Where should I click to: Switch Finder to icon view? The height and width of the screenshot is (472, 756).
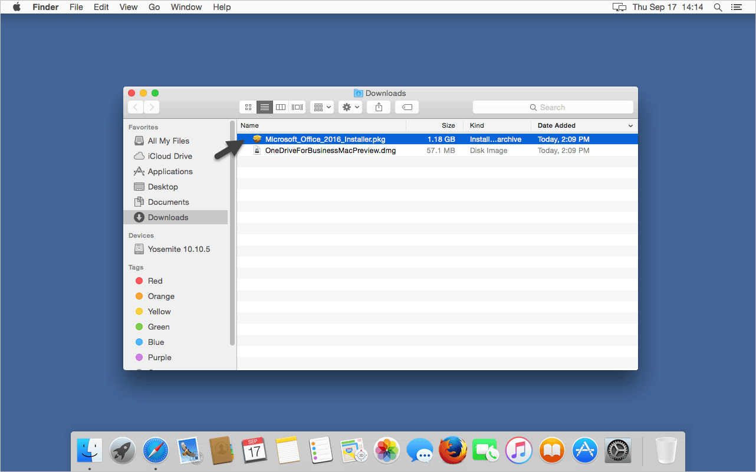[x=248, y=107]
